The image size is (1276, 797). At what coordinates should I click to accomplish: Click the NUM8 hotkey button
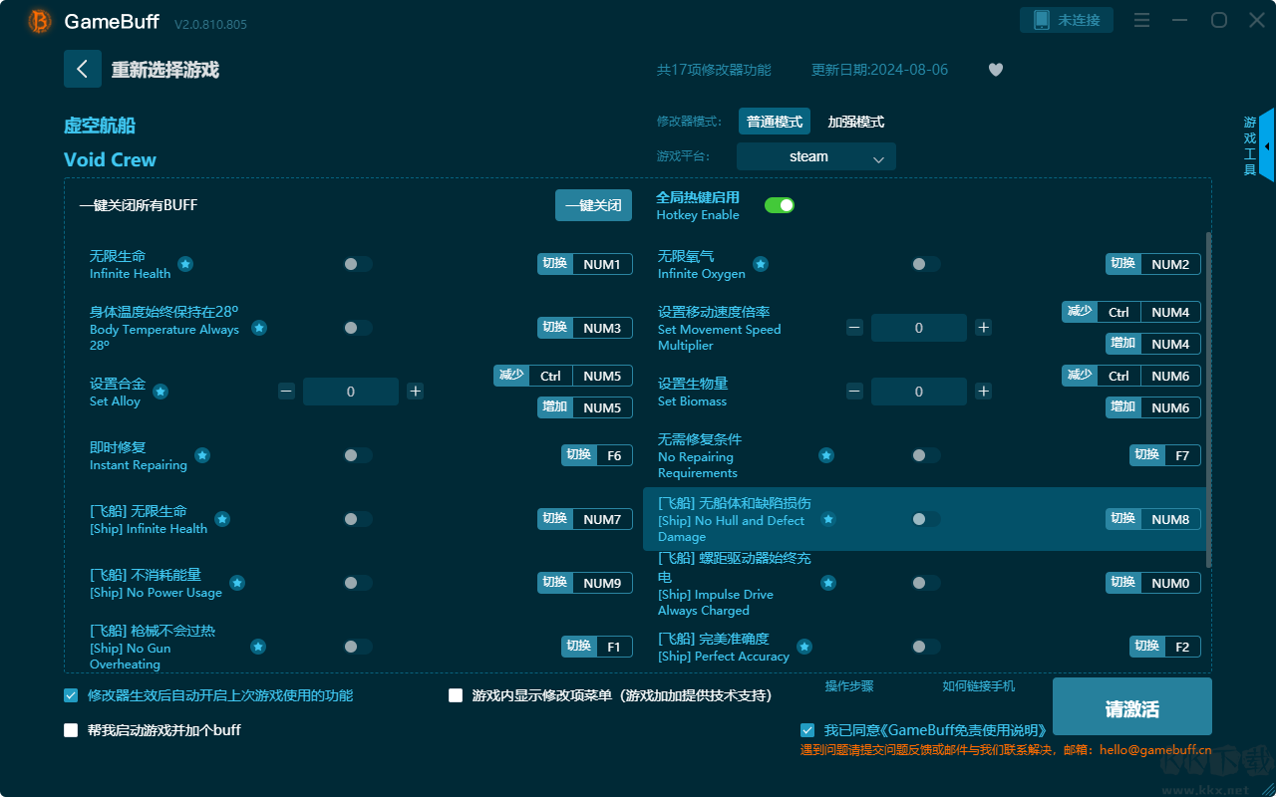(x=1170, y=519)
